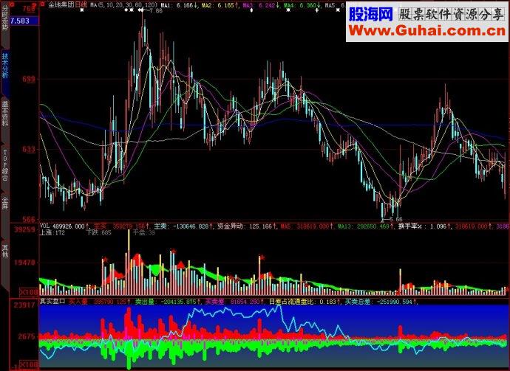Click the X100 scale box in the bottom panel
Screen dimensions: 510x371
29,364
